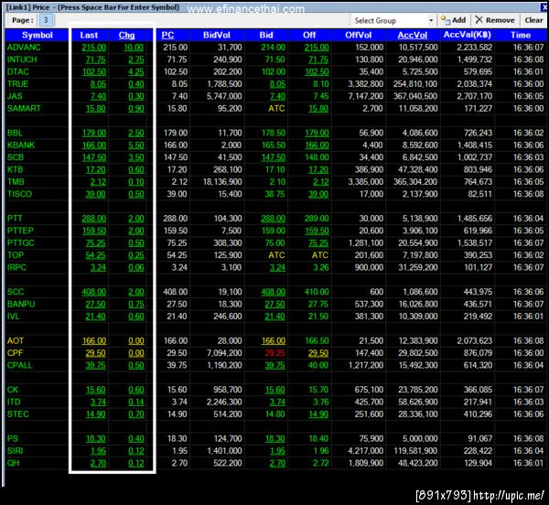The image size is (549, 505).
Task: Click TRUE AccVol 254,810,100
Action: tap(415, 84)
